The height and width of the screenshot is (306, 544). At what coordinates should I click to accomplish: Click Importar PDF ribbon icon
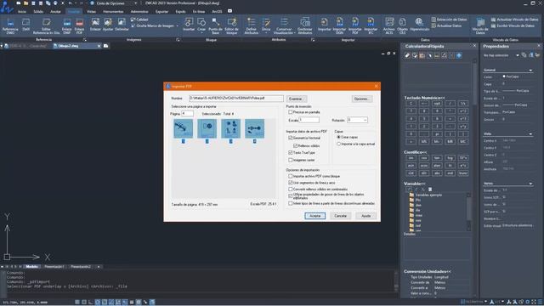point(355,26)
